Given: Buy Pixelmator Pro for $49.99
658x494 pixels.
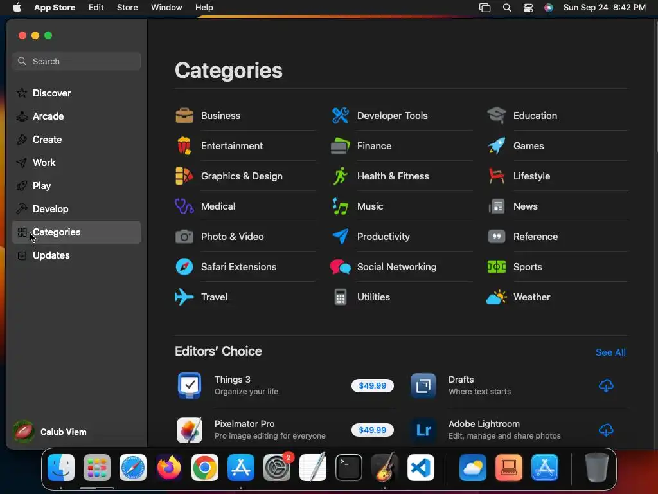Looking at the screenshot, I should 373,430.
